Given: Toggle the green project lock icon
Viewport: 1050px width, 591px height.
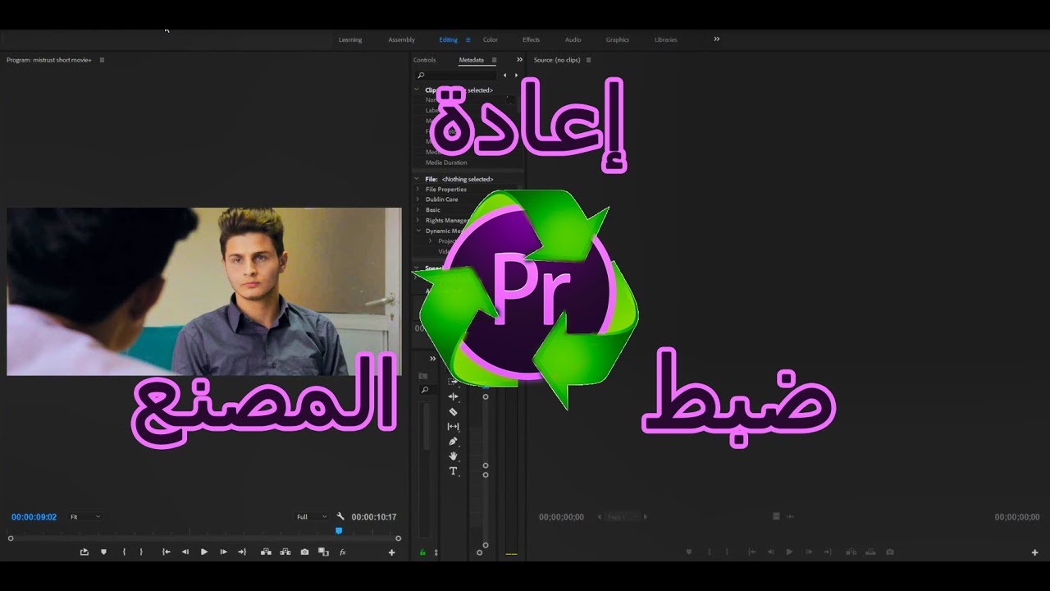Looking at the screenshot, I should (423, 552).
